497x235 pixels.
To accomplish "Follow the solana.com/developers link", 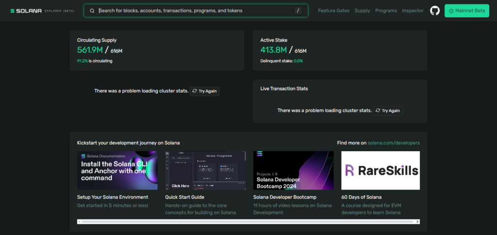I will click(x=394, y=143).
